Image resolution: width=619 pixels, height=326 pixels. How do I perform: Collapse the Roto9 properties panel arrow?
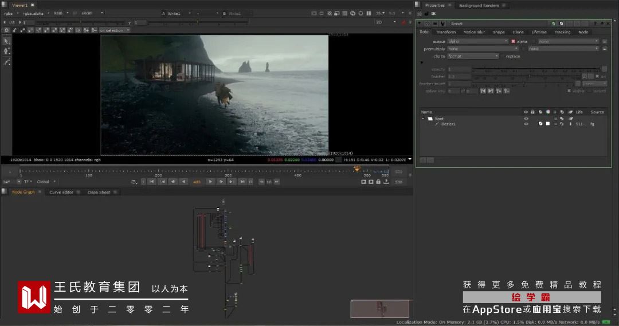(x=420, y=23)
